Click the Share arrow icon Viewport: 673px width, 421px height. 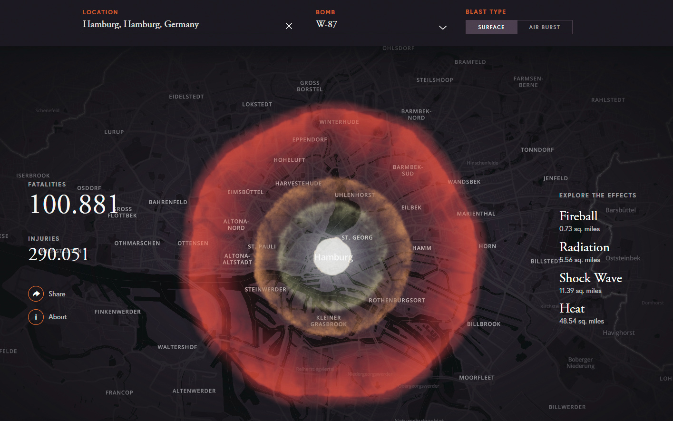pos(36,294)
